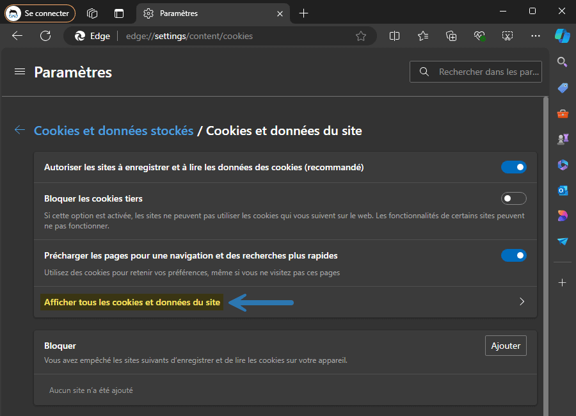576x416 pixels.
Task: Add this page to favorites star
Action: 361,36
